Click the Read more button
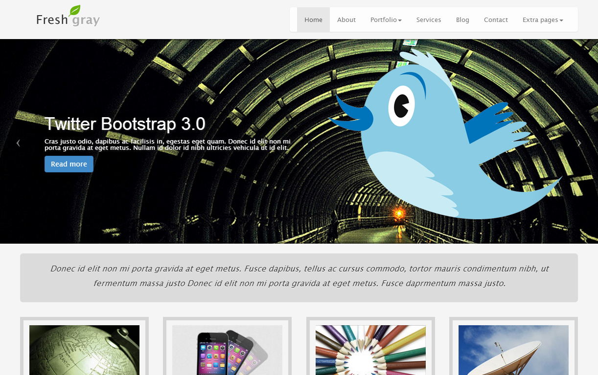The image size is (598, 375). (69, 164)
